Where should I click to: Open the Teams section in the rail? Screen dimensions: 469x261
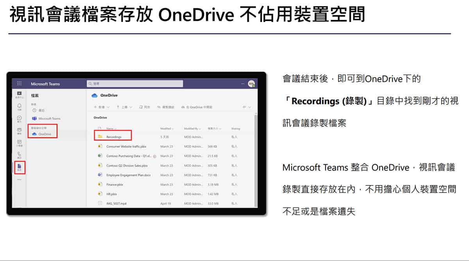19,131
